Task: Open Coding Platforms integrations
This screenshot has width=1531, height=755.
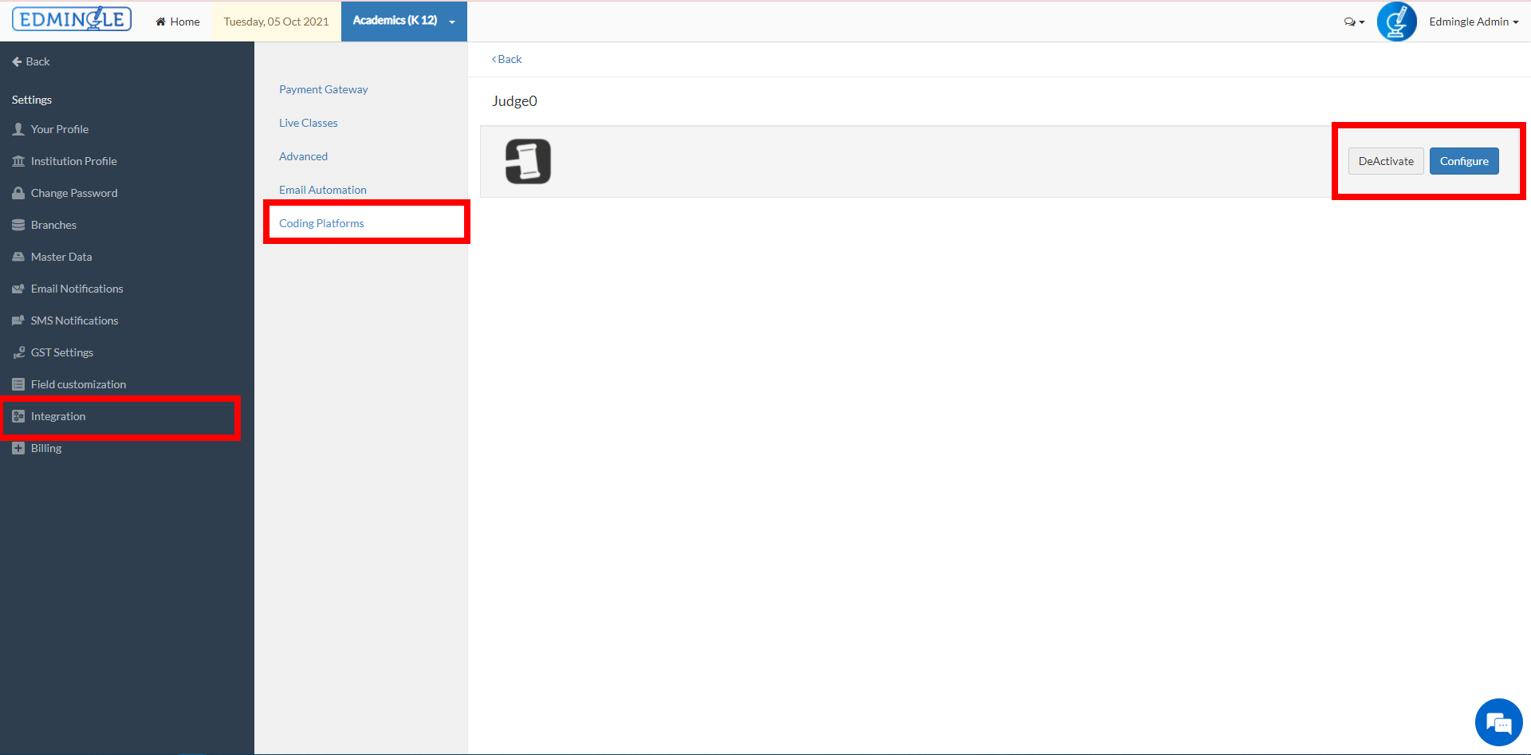Action: coord(321,223)
